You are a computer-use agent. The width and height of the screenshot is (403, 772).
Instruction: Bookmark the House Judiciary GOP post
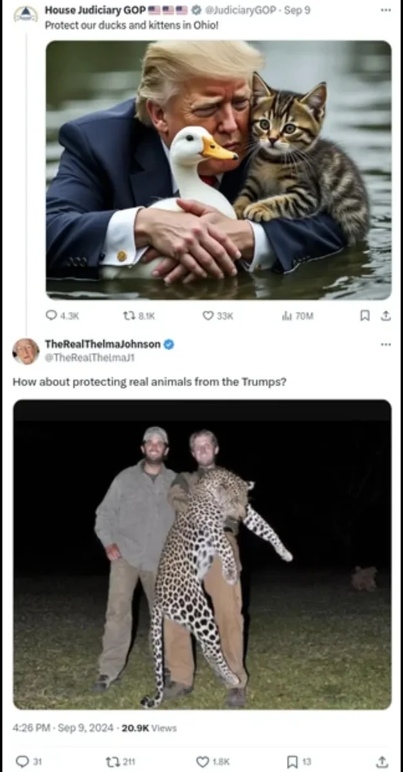(x=364, y=315)
